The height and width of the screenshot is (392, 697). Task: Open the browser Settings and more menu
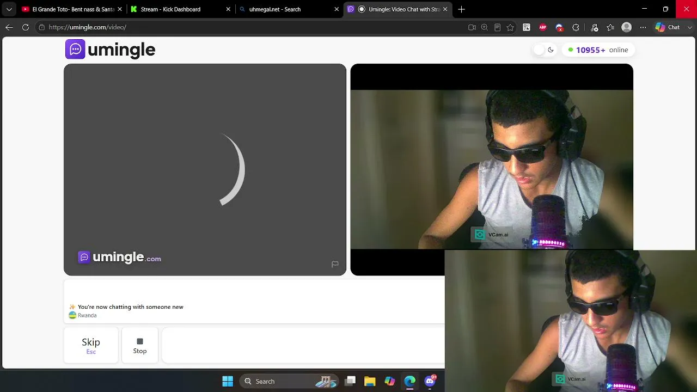coord(643,27)
